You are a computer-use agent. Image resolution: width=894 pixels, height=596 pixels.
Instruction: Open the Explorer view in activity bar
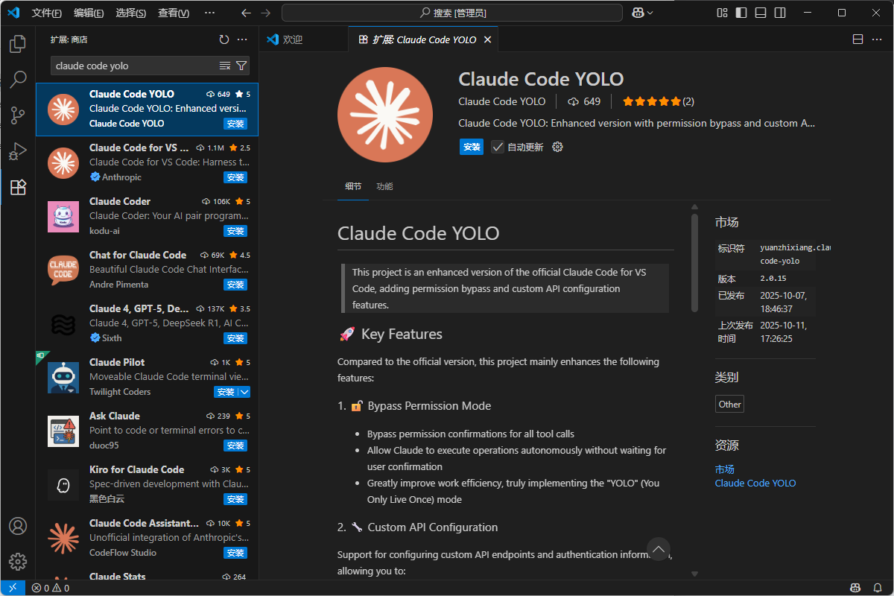point(17,44)
